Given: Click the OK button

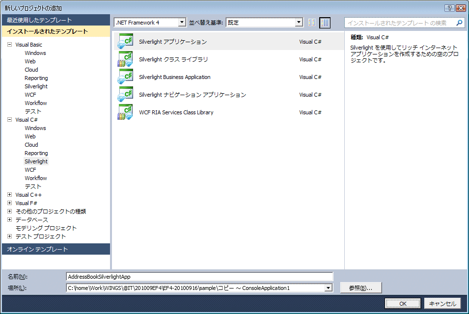Looking at the screenshot, I should (403, 304).
